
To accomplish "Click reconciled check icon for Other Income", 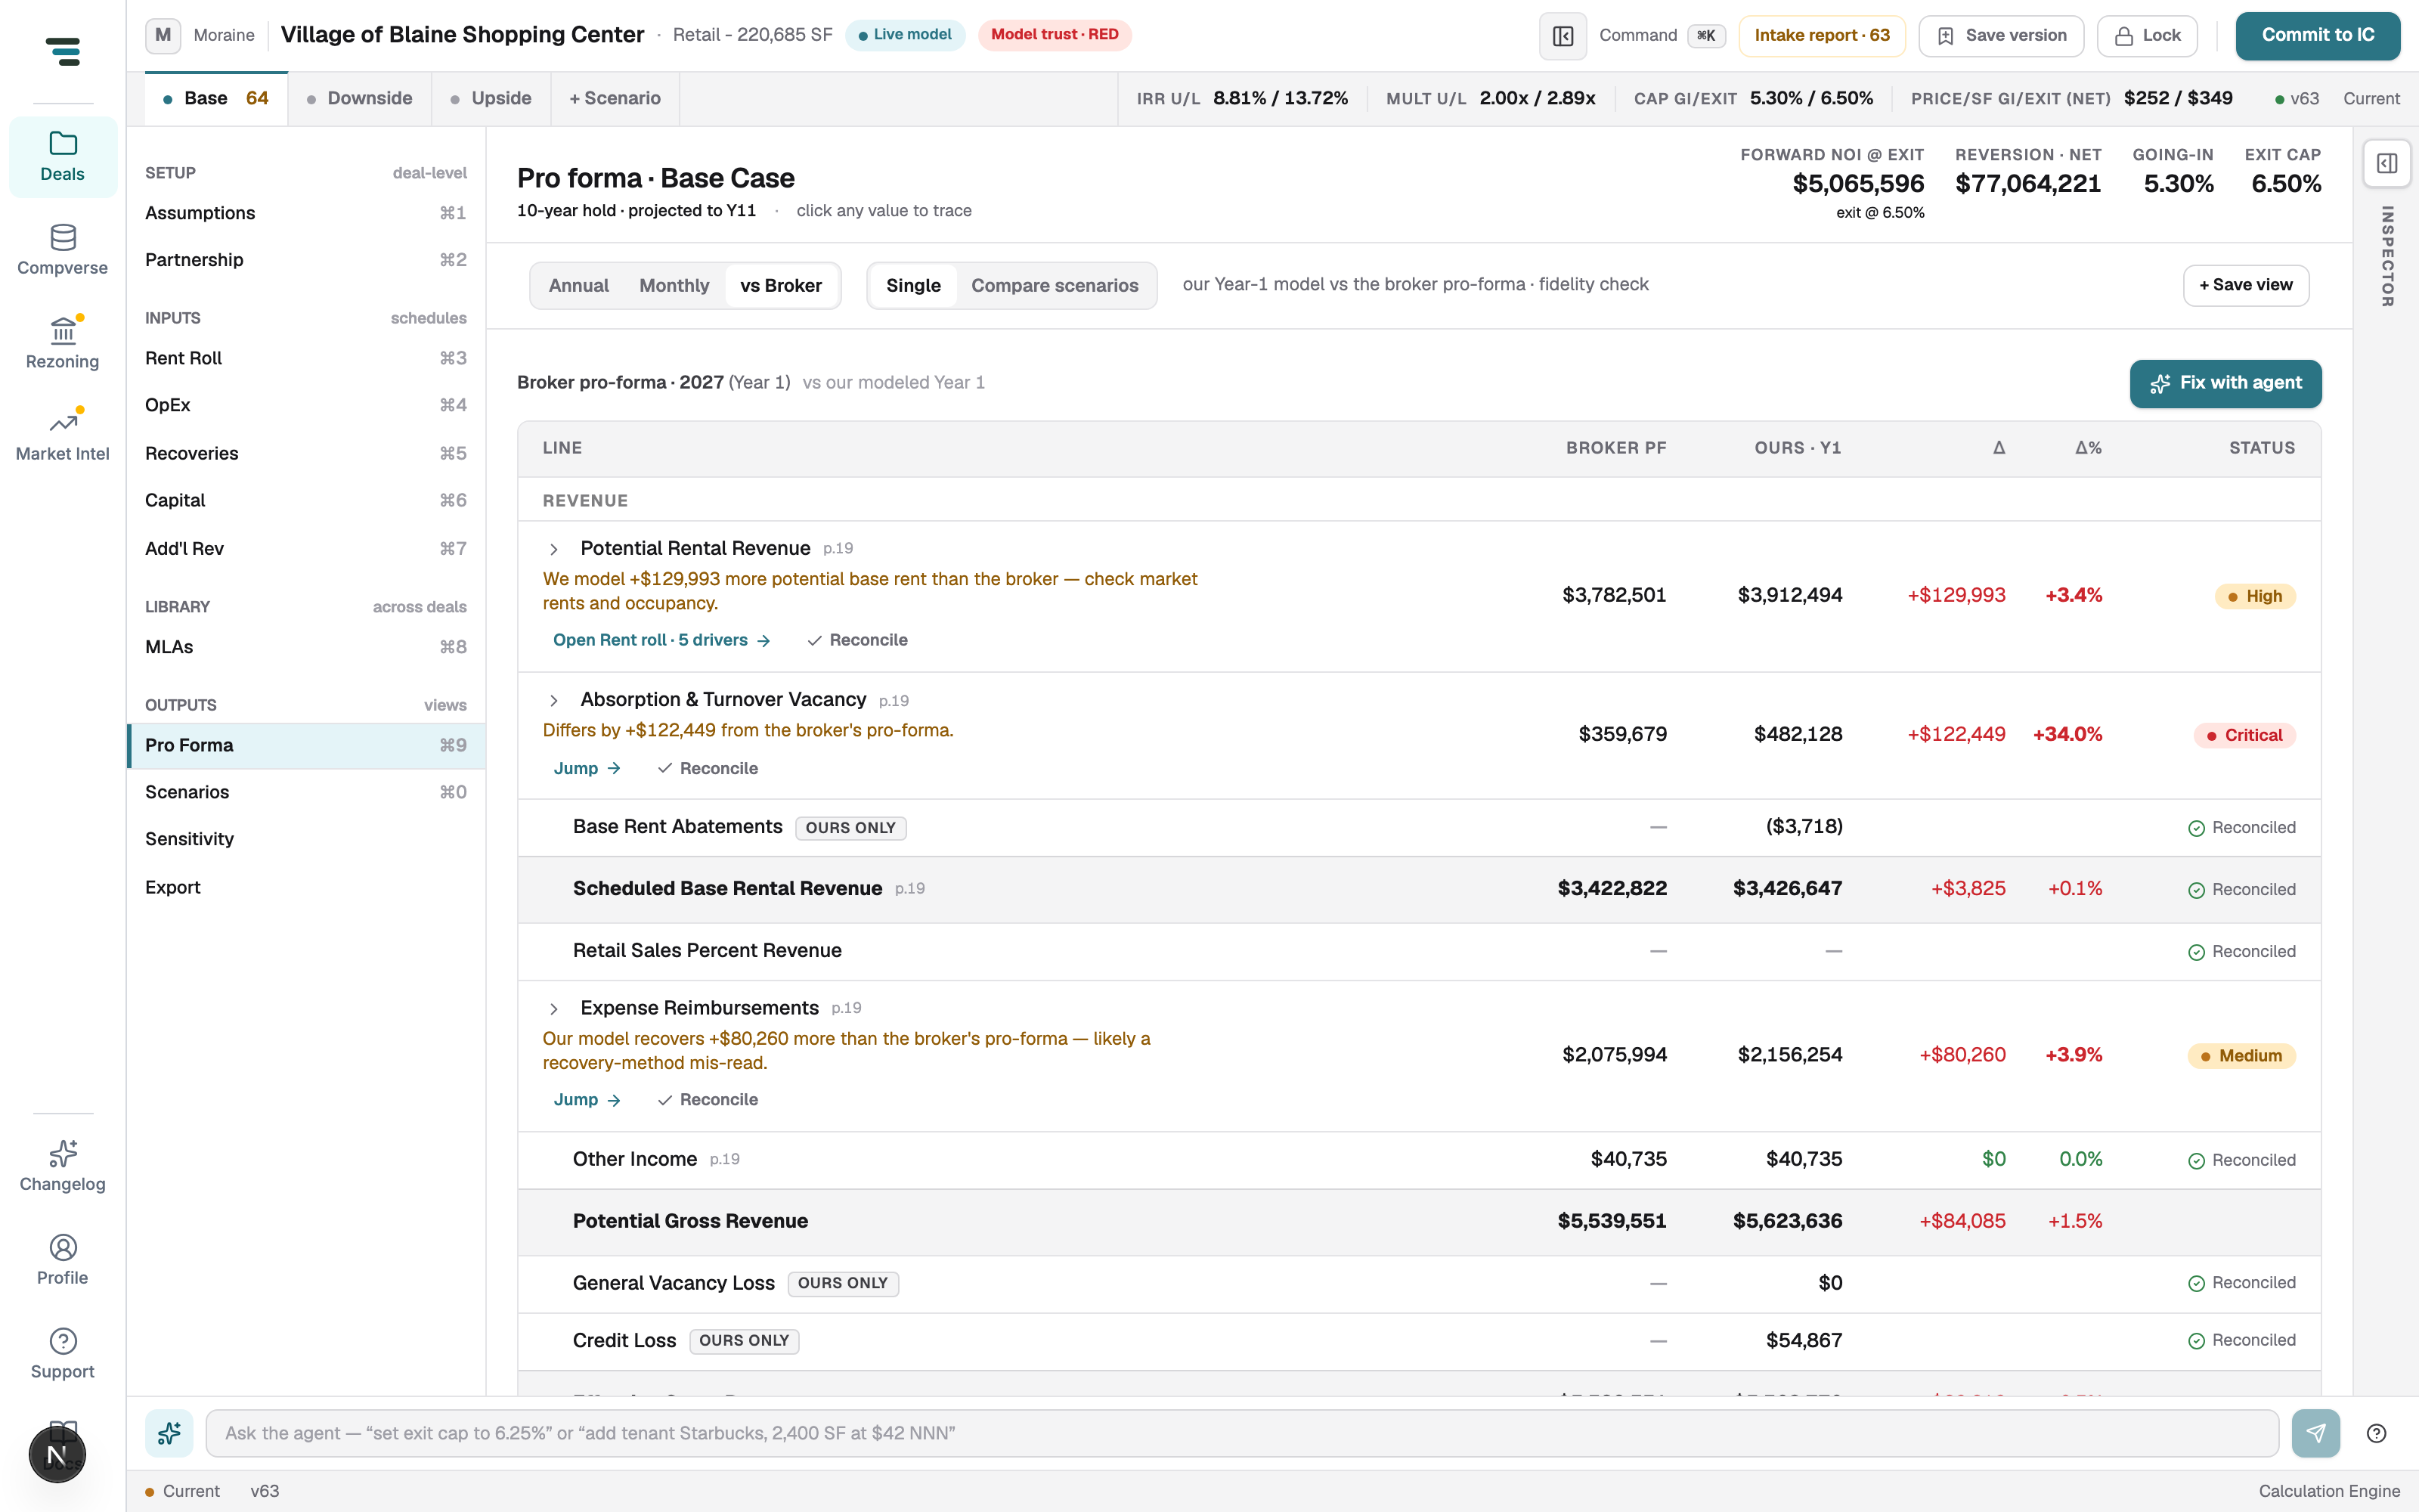I will coord(2196,1161).
